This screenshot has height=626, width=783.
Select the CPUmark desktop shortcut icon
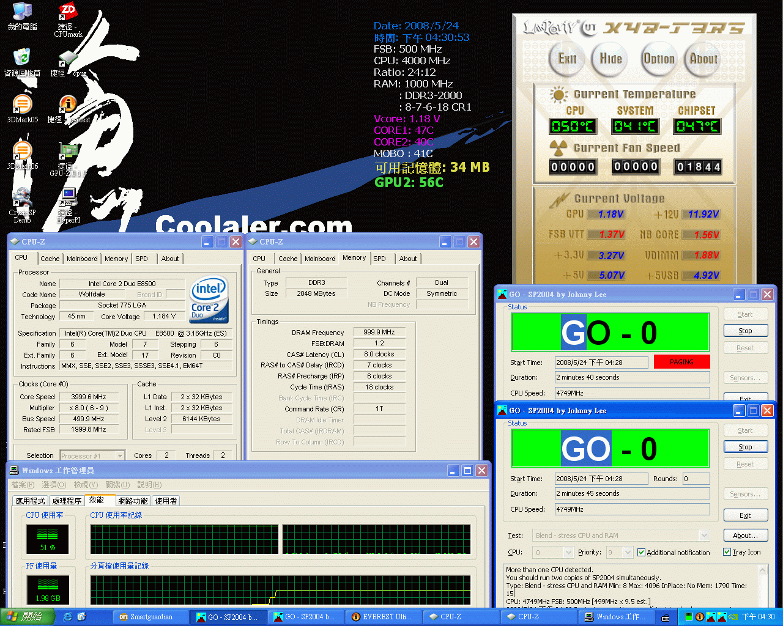68,20
